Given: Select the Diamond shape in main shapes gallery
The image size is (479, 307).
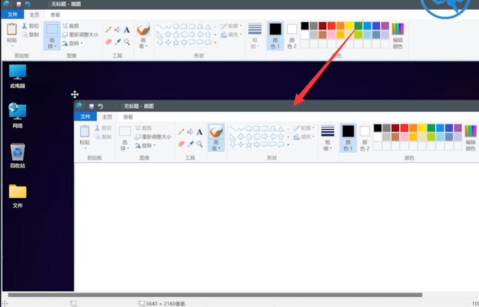Looking at the screenshot, I should 168,35.
